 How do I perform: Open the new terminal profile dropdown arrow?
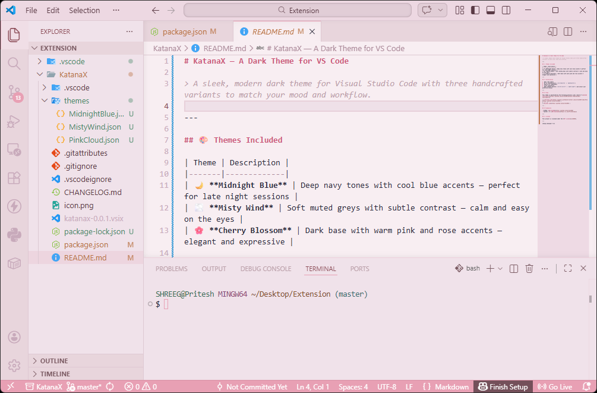500,269
